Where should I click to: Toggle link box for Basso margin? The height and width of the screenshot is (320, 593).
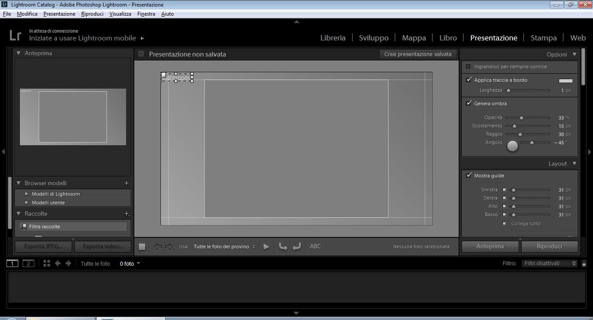pos(504,215)
